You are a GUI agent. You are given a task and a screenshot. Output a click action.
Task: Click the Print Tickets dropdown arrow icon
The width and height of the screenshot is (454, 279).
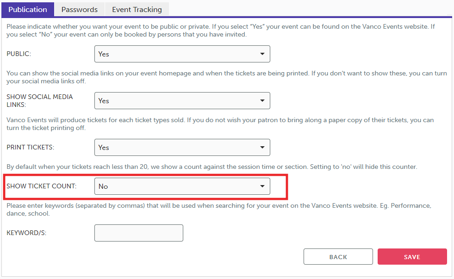(x=262, y=148)
